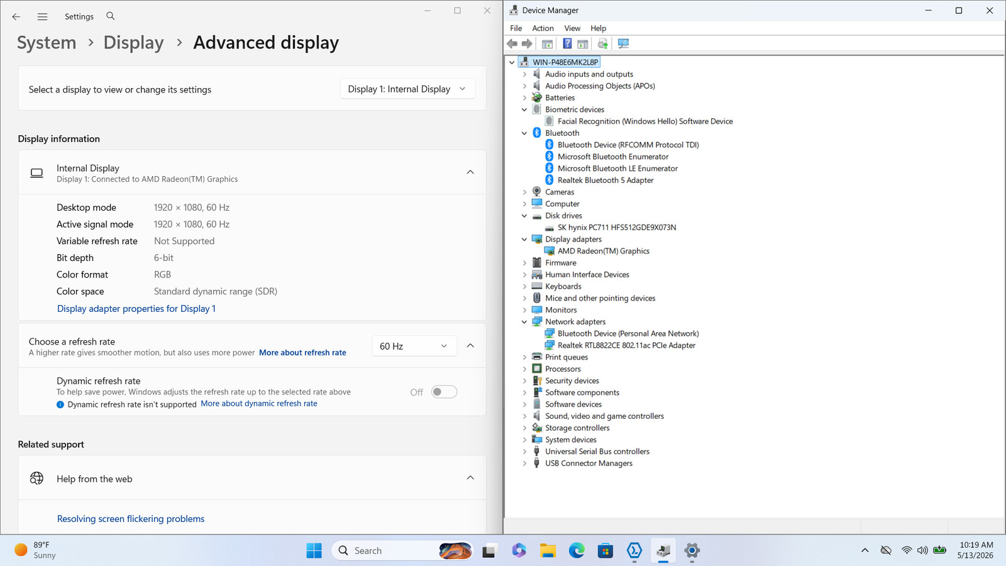Collapse the Help from the web section
This screenshot has width=1006, height=566.
(470, 478)
